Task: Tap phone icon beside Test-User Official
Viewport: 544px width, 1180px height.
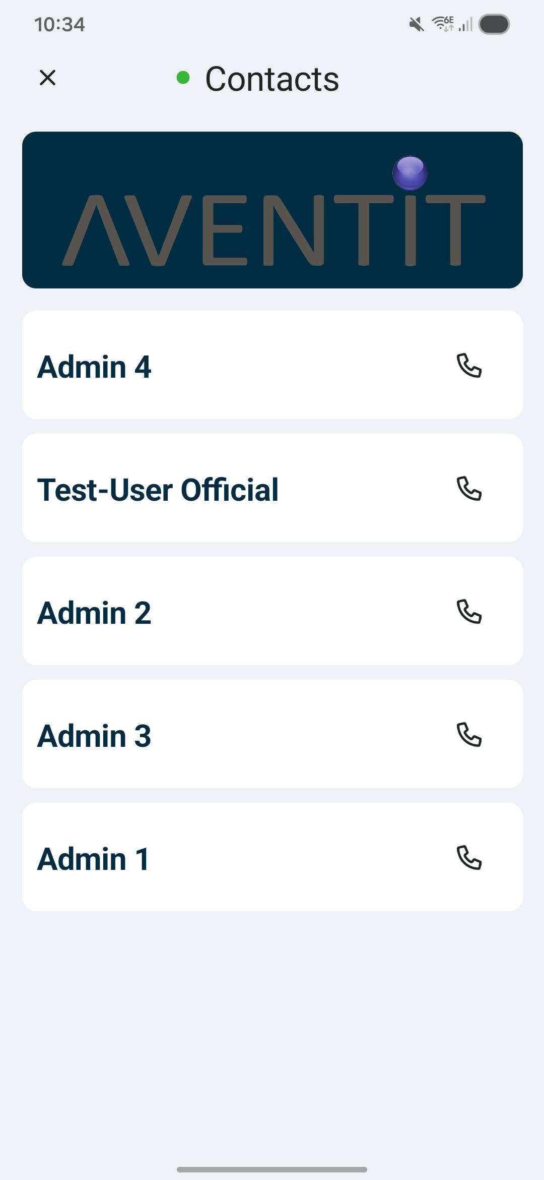Action: [469, 489]
